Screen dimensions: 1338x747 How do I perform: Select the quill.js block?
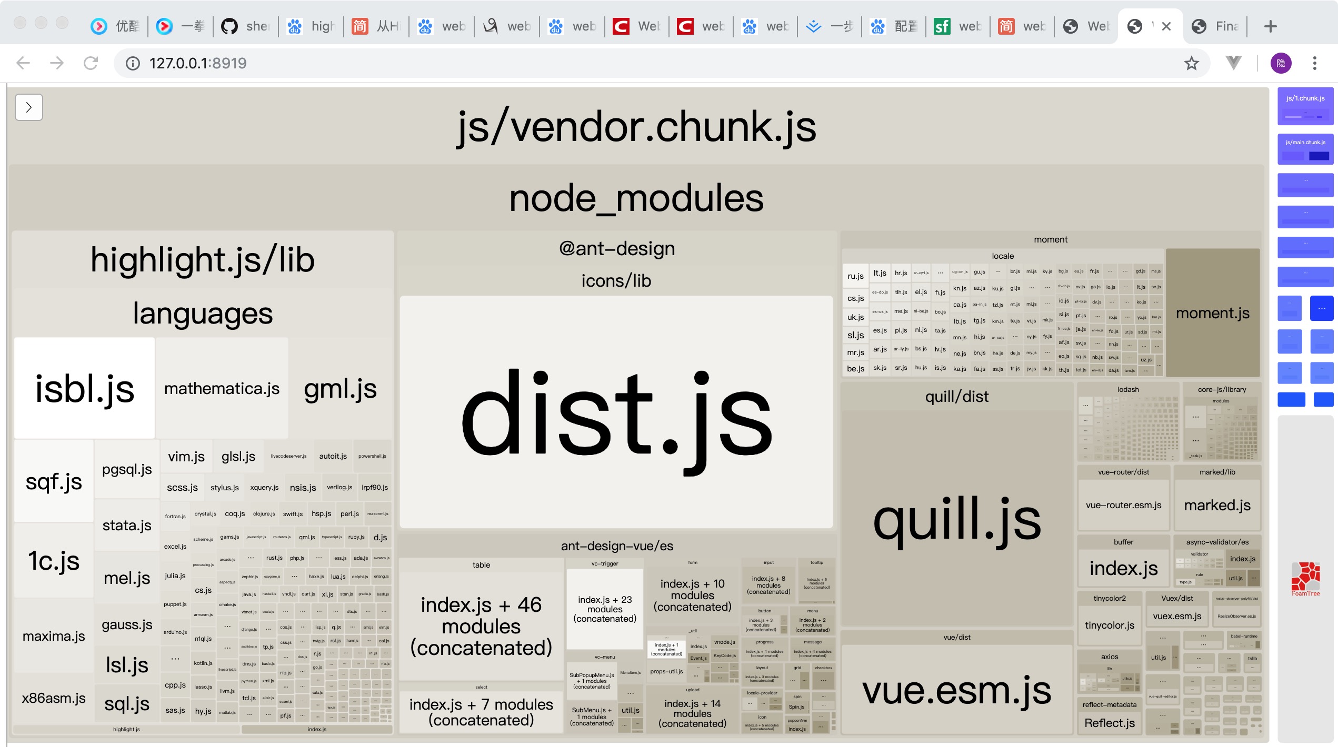pos(957,518)
